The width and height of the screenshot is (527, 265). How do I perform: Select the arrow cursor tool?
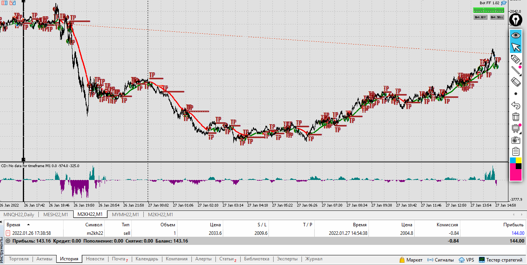pos(515,47)
